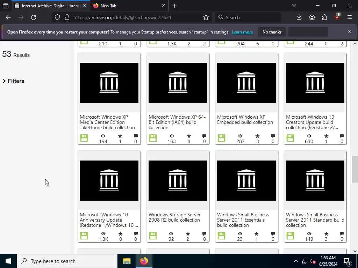Click favorites star on SBS 2011 Standard card
The image size is (358, 268).
click(x=326, y=234)
